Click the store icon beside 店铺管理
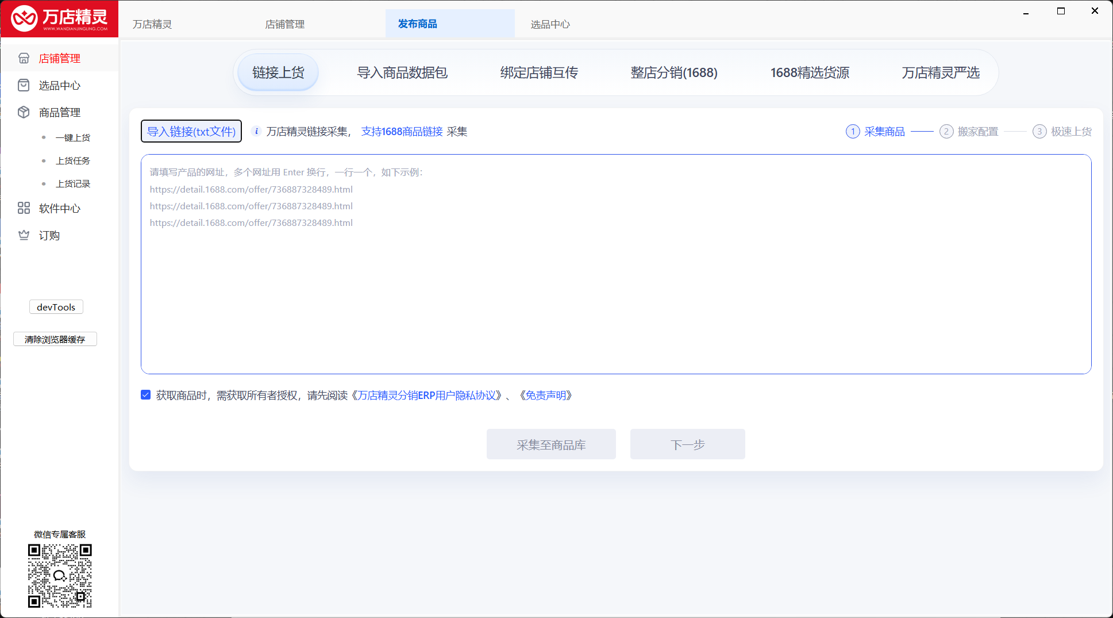This screenshot has height=618, width=1113. tap(24, 58)
